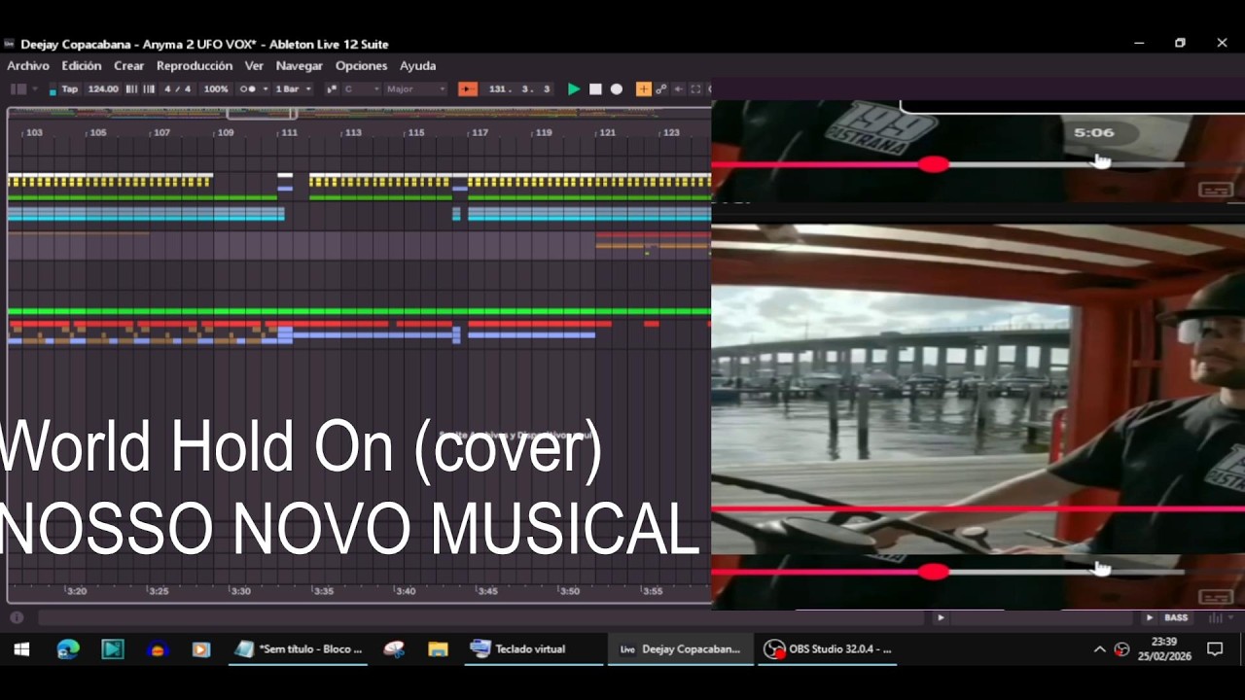Jump to bar 117 on the ruler
Viewport: 1245px width, 700px height.
point(480,132)
